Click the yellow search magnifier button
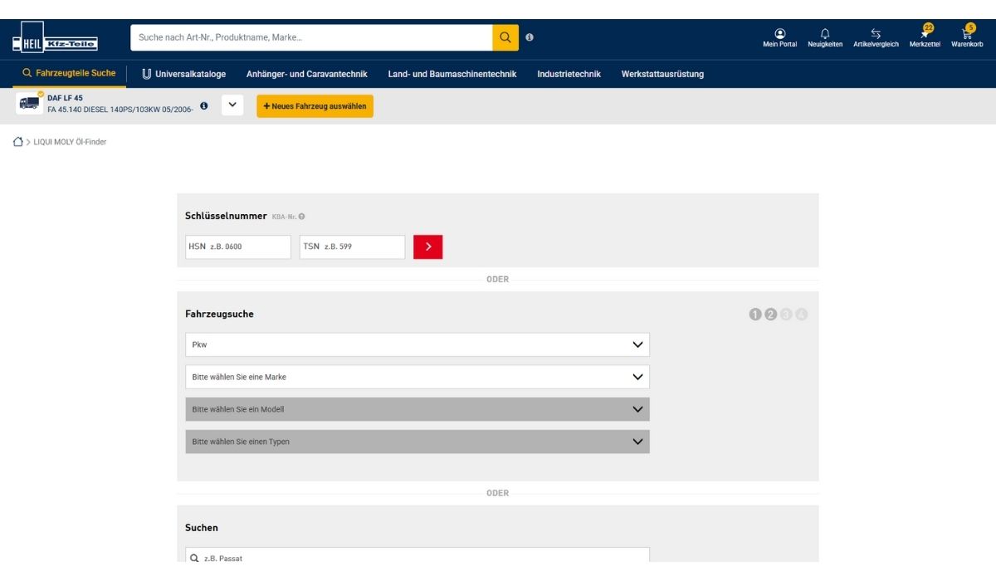The image size is (996, 581). 505,37
